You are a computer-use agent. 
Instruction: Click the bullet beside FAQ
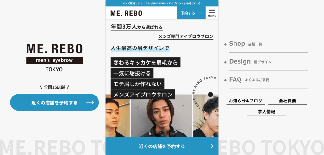point(225,80)
